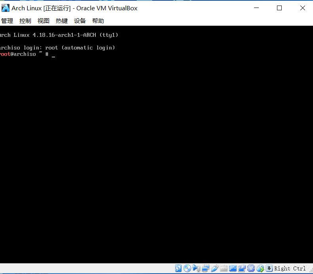Click the video capture recording icon
This screenshot has height=274, width=313.
242,268
